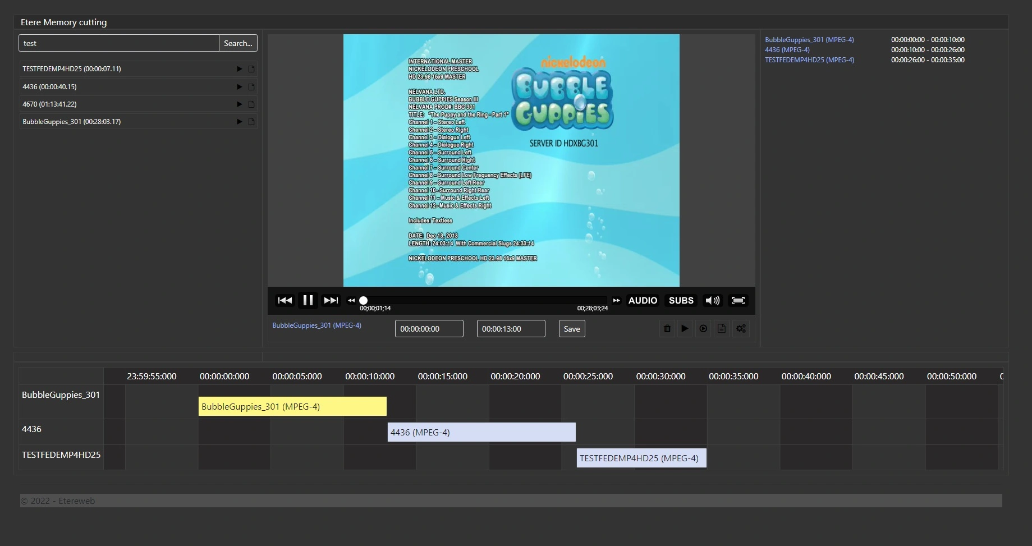
Task: Toggle fullscreen video view
Action: pos(738,300)
